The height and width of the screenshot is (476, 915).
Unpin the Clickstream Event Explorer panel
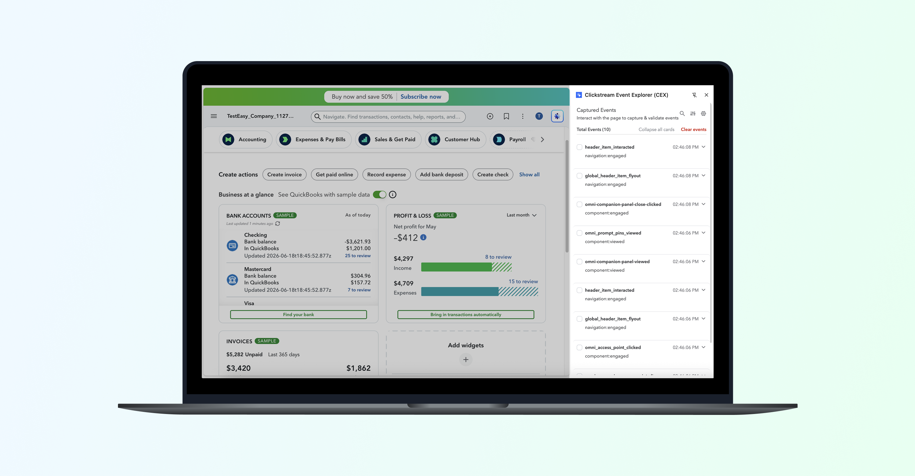tap(694, 95)
